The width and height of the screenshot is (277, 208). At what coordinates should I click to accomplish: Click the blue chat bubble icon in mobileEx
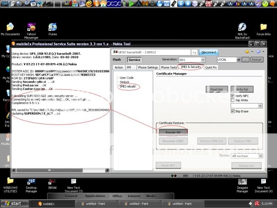[x=258, y=52]
